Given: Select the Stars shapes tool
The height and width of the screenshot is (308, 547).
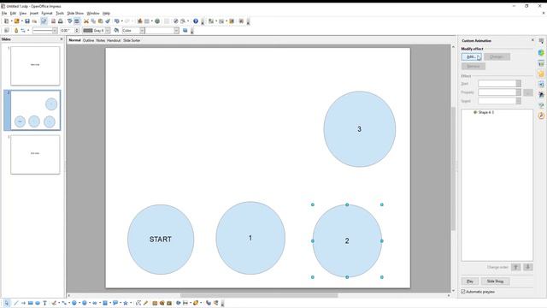Looking at the screenshot, I should [x=126, y=303].
